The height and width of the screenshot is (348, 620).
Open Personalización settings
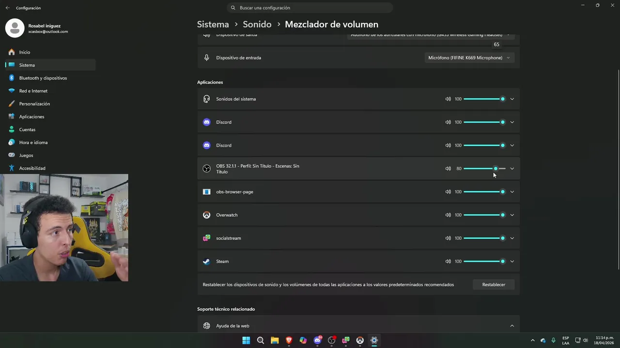tap(50, 104)
